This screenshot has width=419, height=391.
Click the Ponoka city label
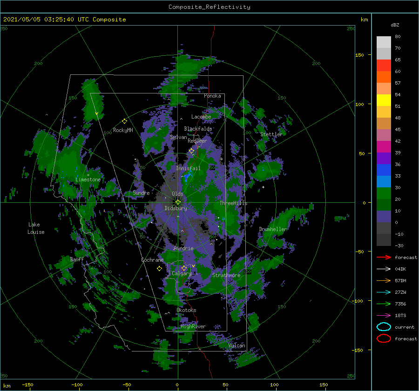tap(212, 96)
